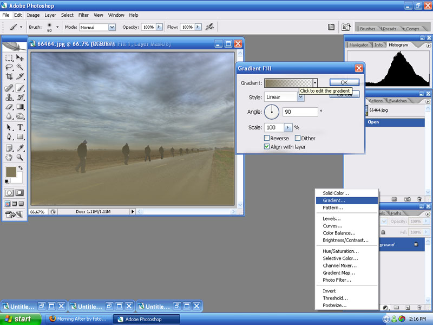Toggle the airbrush option in options bar
Viewport: 433px width, 325px height.
coord(210,27)
